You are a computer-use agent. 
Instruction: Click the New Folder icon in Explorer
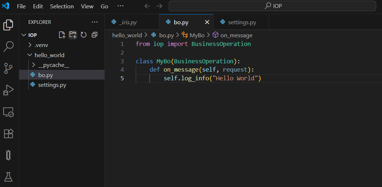(73, 35)
